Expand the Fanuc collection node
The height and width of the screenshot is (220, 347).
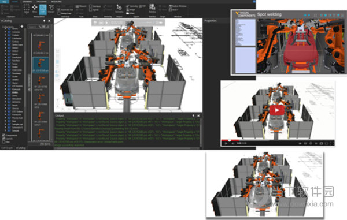click(5, 64)
